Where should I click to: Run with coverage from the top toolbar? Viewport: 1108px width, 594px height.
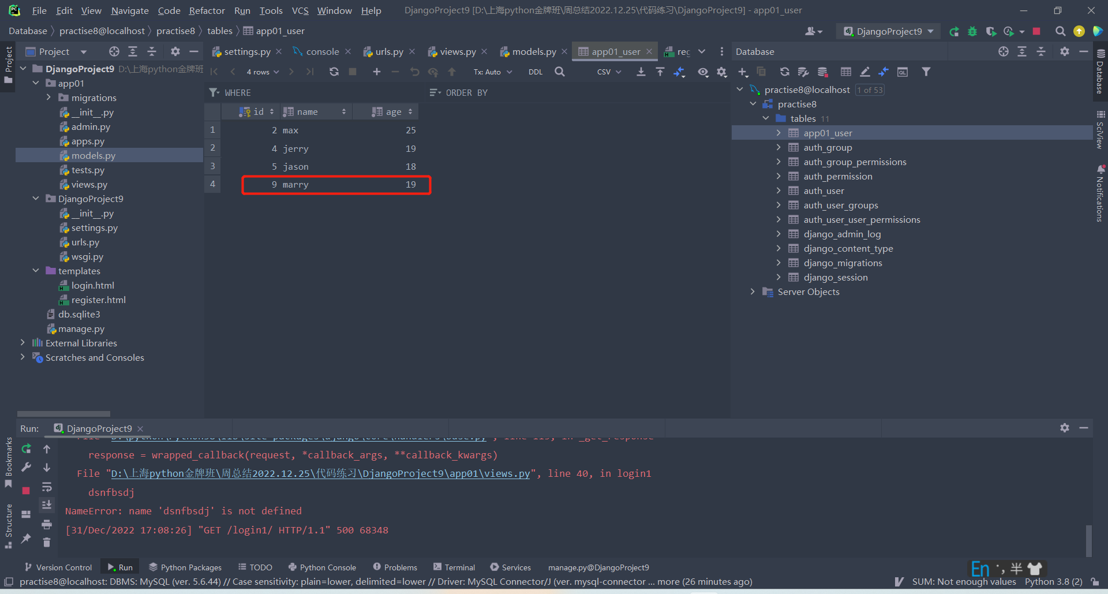tap(991, 31)
